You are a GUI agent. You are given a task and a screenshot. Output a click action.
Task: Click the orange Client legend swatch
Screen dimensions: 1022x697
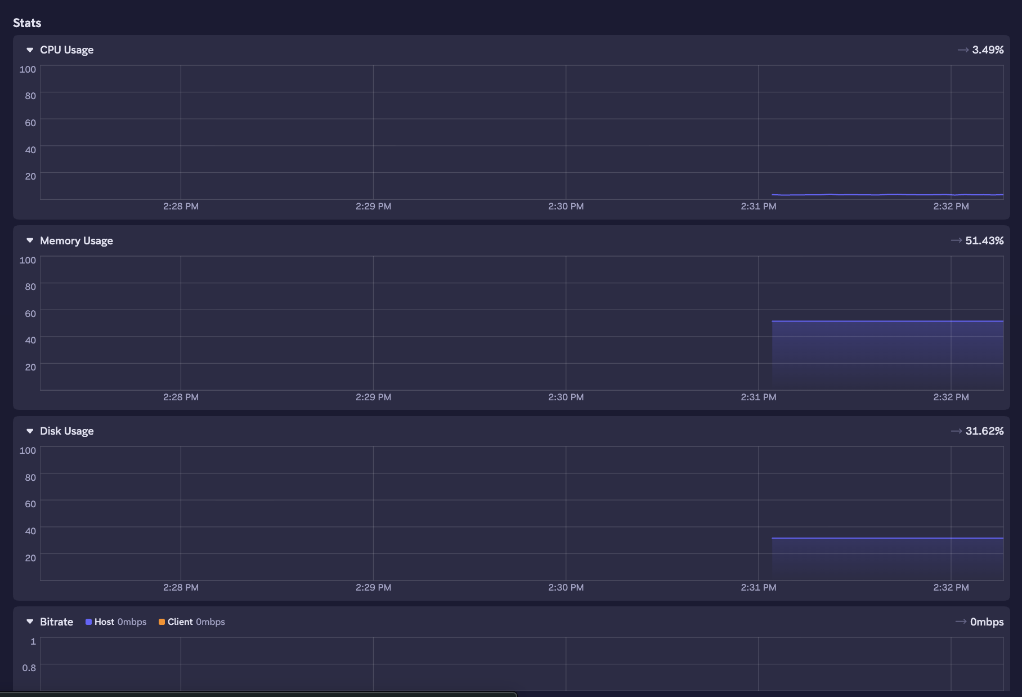click(162, 622)
